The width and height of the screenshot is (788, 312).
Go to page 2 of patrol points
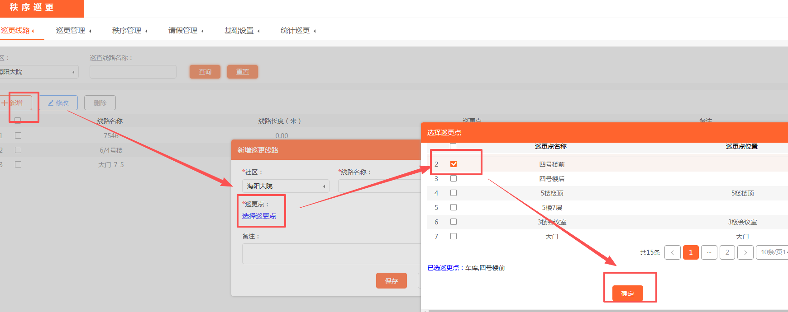(727, 252)
